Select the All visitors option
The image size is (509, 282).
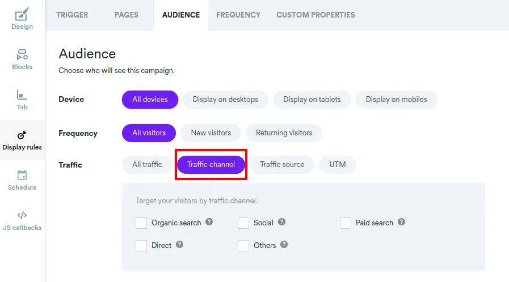pyautogui.click(x=149, y=133)
